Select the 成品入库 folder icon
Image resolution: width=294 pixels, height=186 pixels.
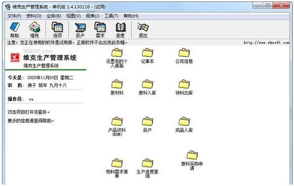[x=184, y=121]
